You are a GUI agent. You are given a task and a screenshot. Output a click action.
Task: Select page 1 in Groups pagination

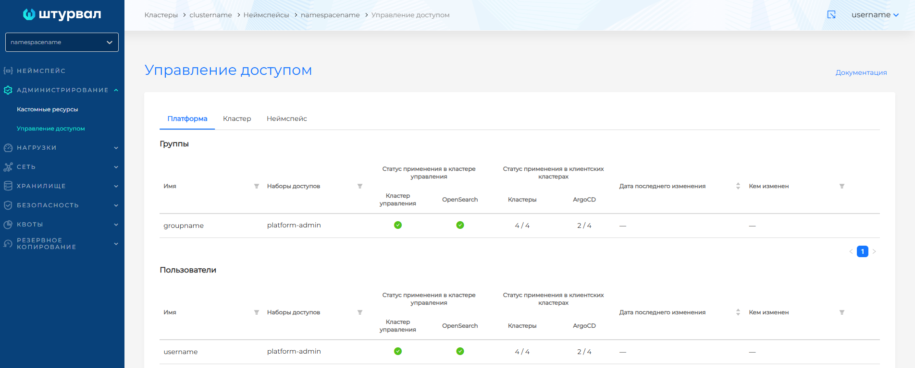click(862, 251)
